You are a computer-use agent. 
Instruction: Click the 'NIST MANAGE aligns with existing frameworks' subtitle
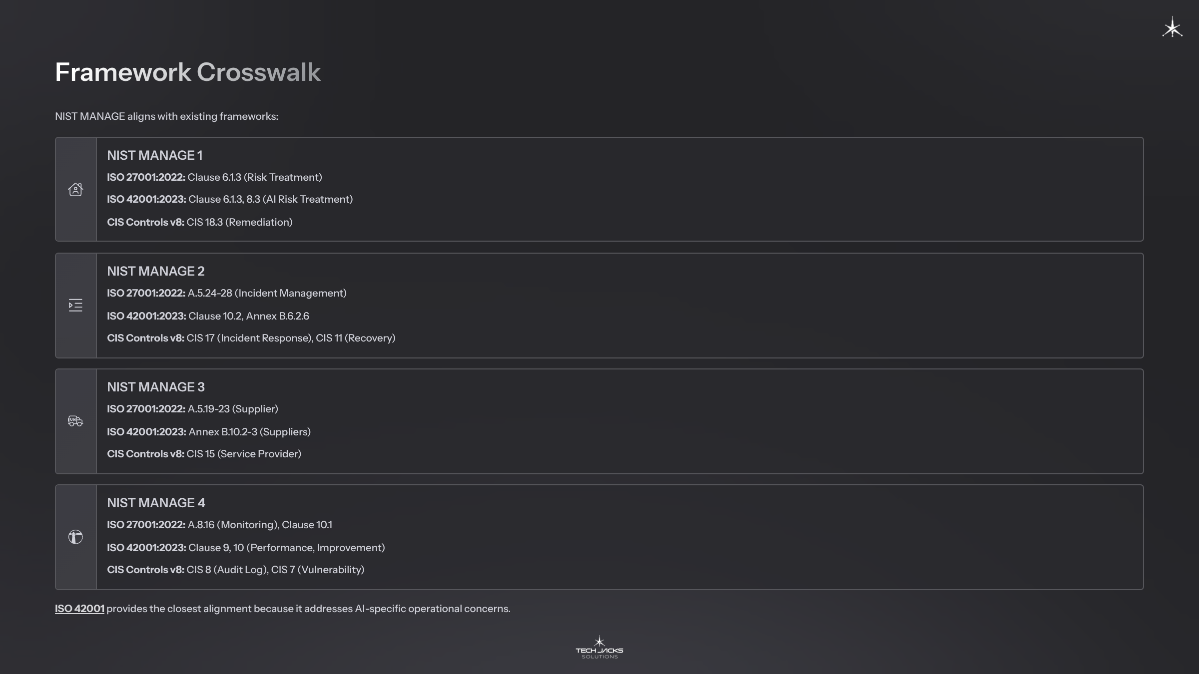(166, 116)
